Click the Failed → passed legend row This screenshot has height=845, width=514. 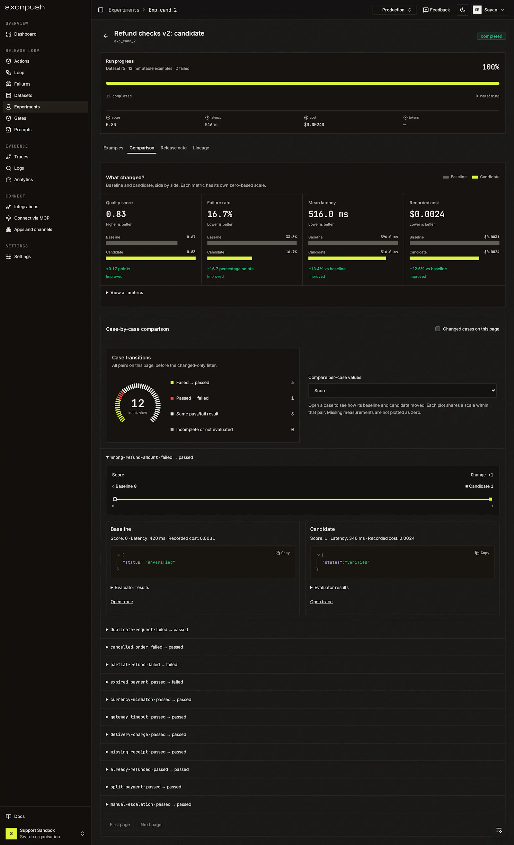(232, 382)
